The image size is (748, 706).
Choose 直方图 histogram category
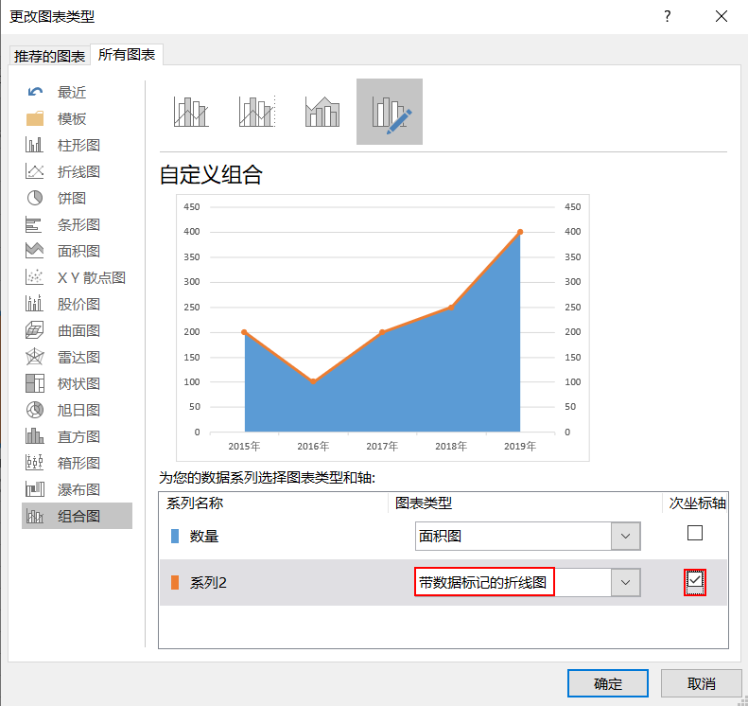(x=77, y=436)
